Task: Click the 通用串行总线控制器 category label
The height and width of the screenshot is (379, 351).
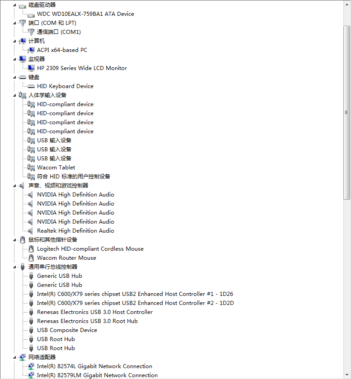Action: pyautogui.click(x=53, y=267)
